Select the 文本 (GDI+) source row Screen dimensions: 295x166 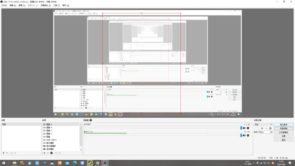[61, 140]
